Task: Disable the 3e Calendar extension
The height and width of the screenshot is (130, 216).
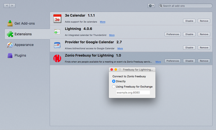Action: coord(189,21)
